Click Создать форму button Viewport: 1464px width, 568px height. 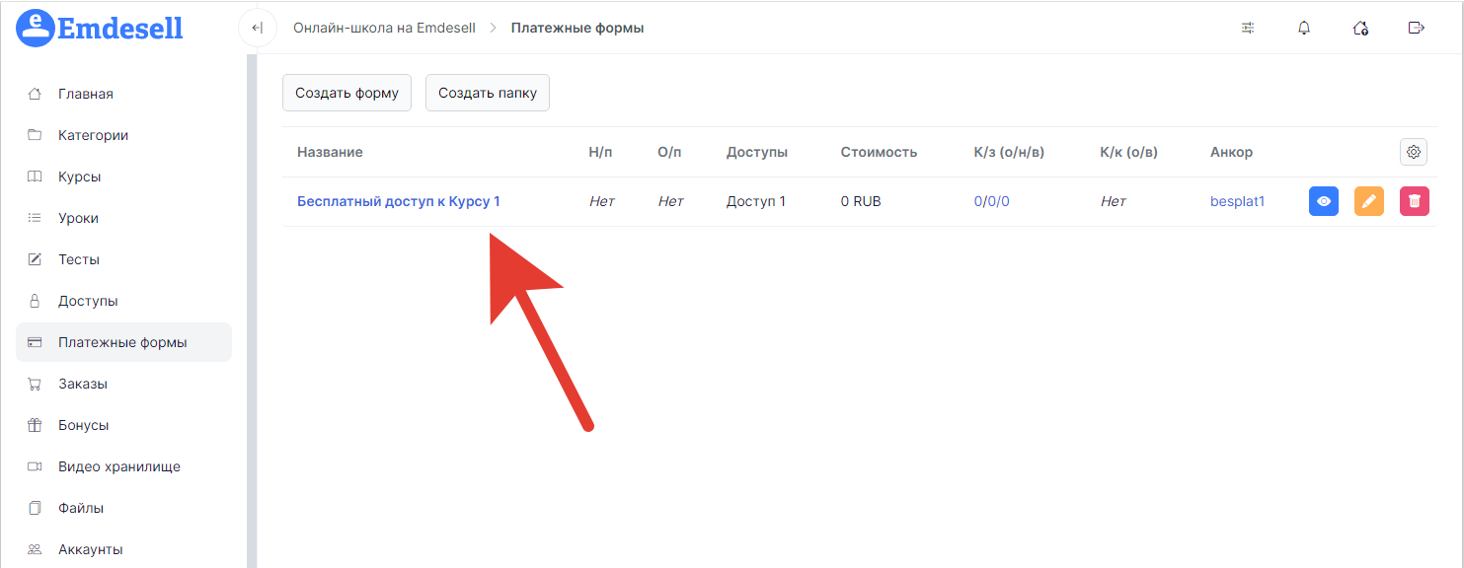click(x=347, y=93)
